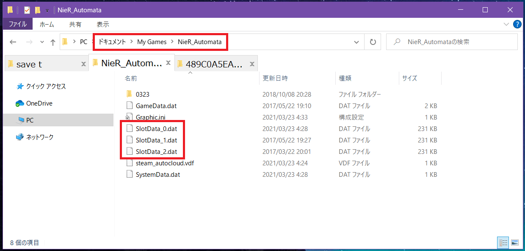The image size is (525, 251).
Task: Close the NieR_Autom... tab
Action: tap(169, 64)
